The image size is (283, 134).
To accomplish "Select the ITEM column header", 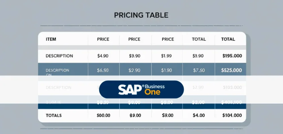I will click(x=51, y=39).
